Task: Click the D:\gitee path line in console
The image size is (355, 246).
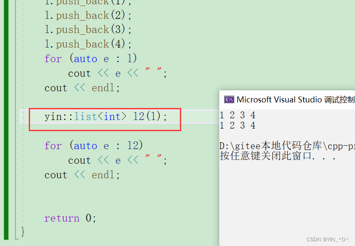Action: pyautogui.click(x=287, y=146)
